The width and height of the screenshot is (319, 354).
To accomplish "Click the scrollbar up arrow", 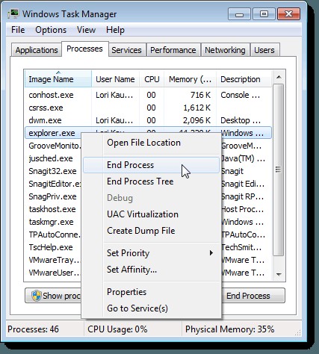I will pos(279,77).
